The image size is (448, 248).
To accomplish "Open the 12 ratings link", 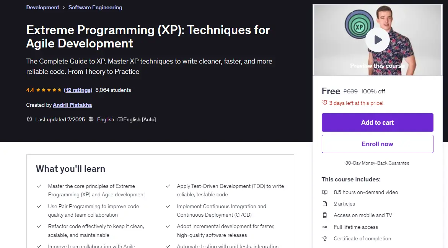I will click(78, 90).
